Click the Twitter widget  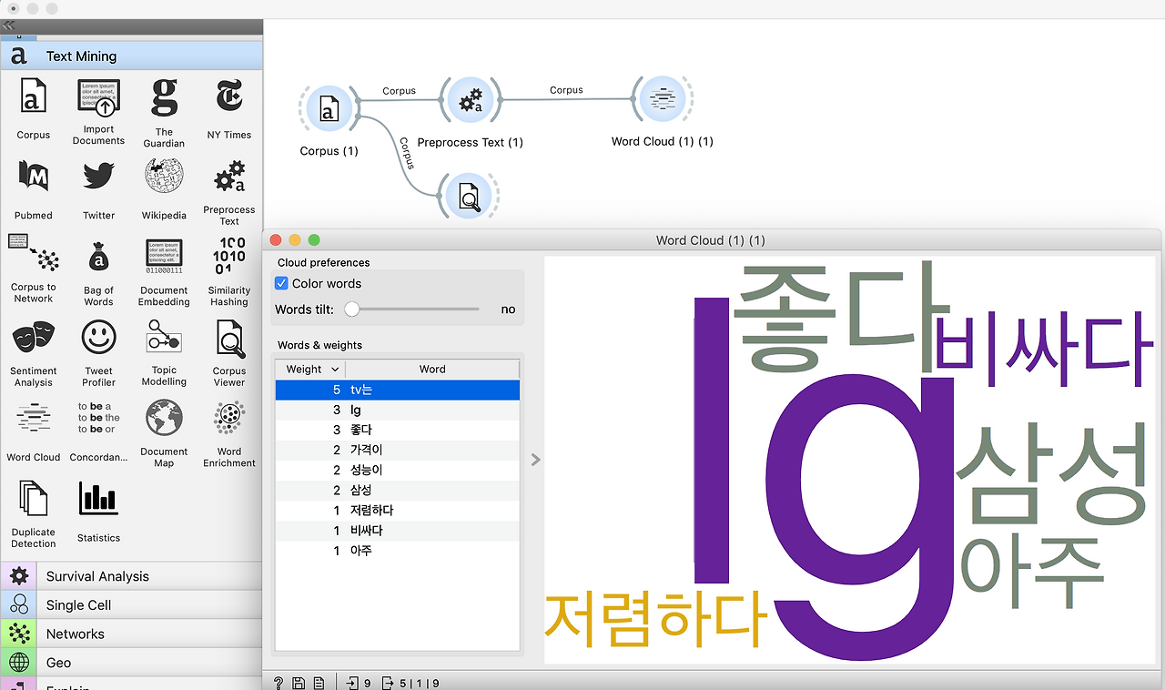[x=98, y=189]
